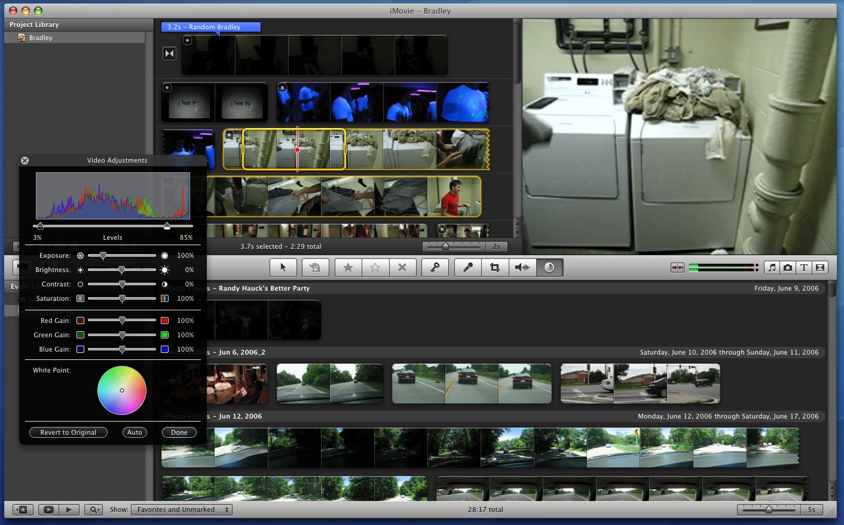Toggle the video adjustments inspector button
Image resolution: width=844 pixels, height=525 pixels.
(x=549, y=267)
